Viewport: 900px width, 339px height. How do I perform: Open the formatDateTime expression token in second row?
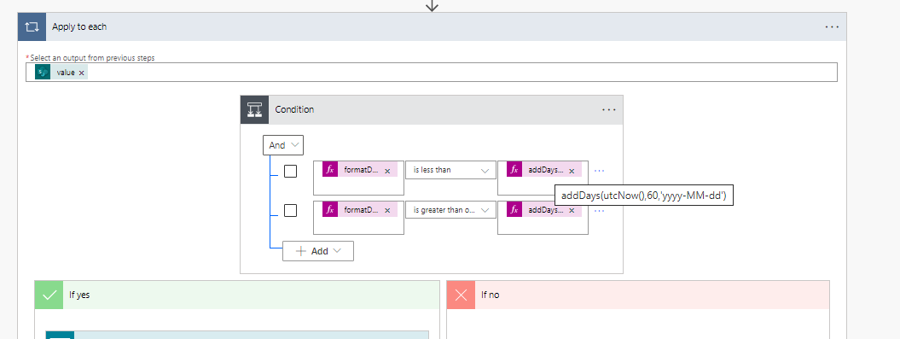click(x=361, y=210)
